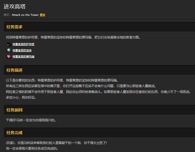
Task: Click the completion line starting with (玩家)
Action: 56,143
